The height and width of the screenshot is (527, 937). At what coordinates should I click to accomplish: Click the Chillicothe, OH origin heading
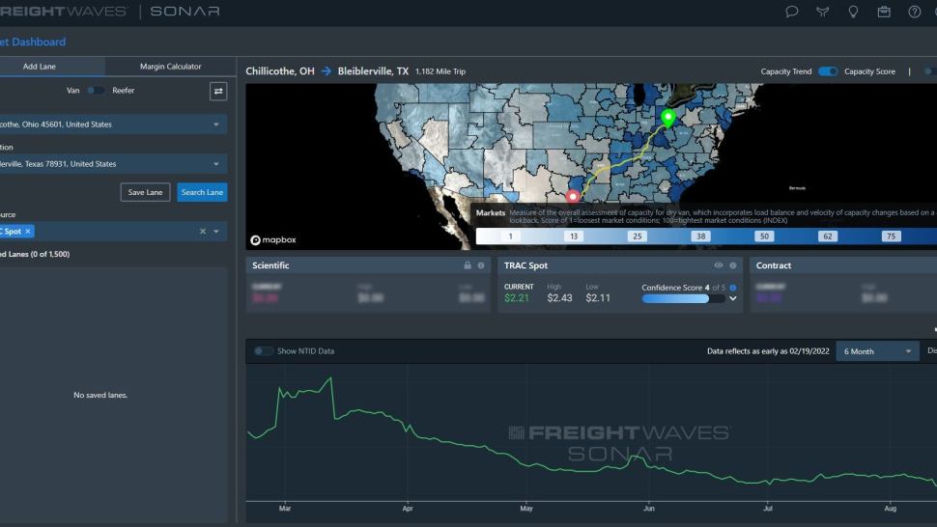pos(280,71)
